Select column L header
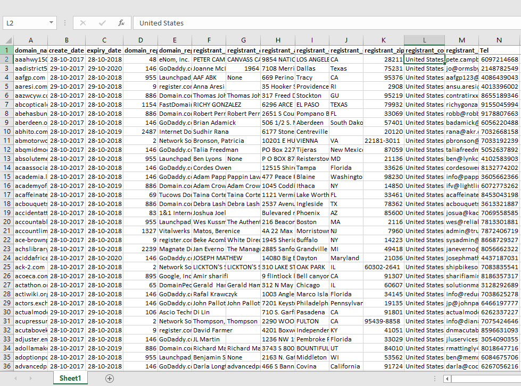 pyautogui.click(x=424, y=40)
